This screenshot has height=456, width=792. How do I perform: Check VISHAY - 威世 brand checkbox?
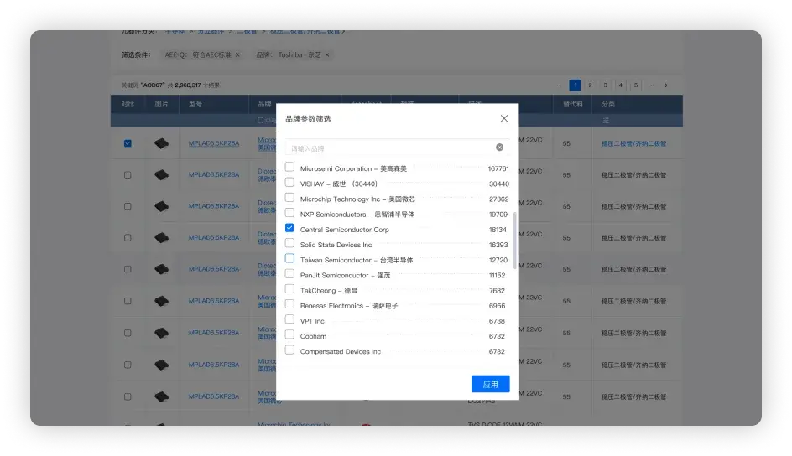[289, 182]
